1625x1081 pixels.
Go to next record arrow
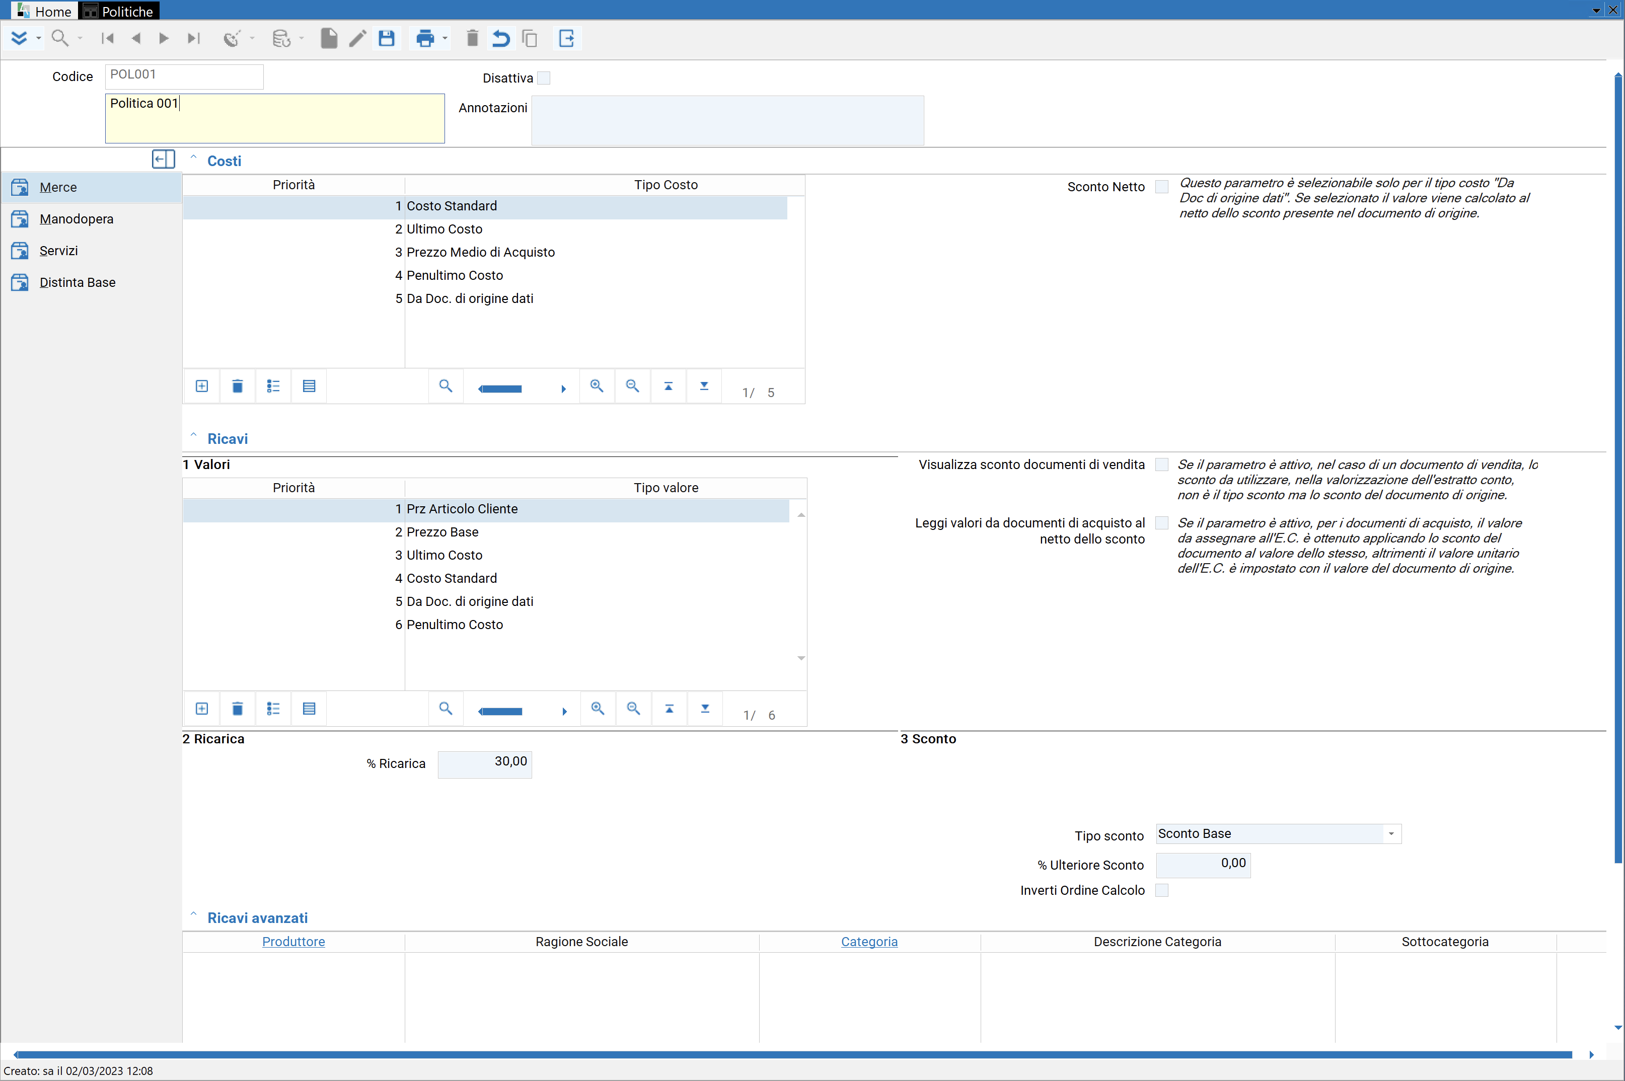[x=164, y=39]
